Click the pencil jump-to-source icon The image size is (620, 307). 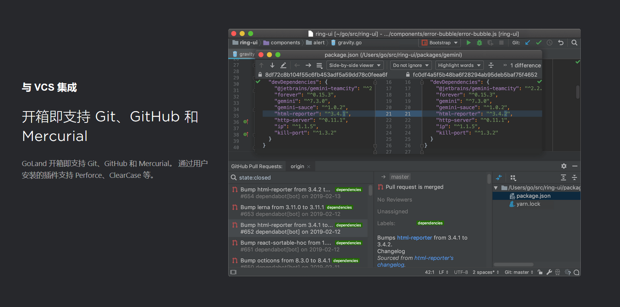284,65
